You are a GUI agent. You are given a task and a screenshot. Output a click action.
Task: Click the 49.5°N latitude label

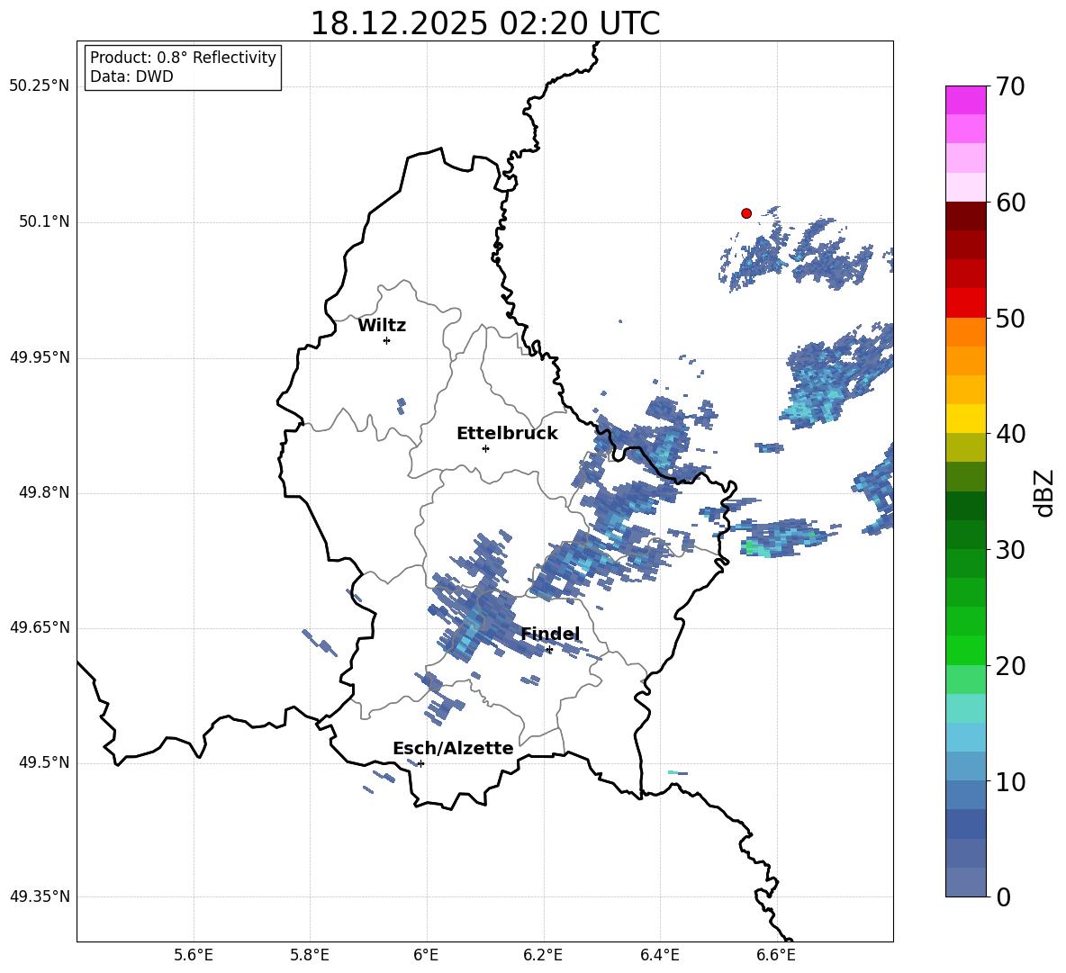[x=44, y=762]
